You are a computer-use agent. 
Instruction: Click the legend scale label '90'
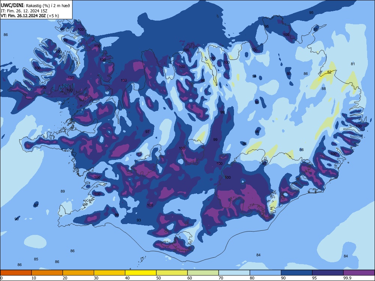pyautogui.click(x=283, y=278)
